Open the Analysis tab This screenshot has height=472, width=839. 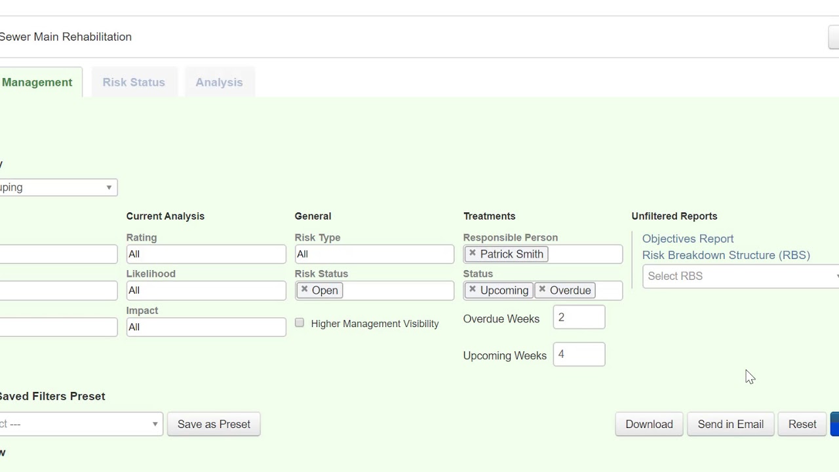click(x=219, y=82)
